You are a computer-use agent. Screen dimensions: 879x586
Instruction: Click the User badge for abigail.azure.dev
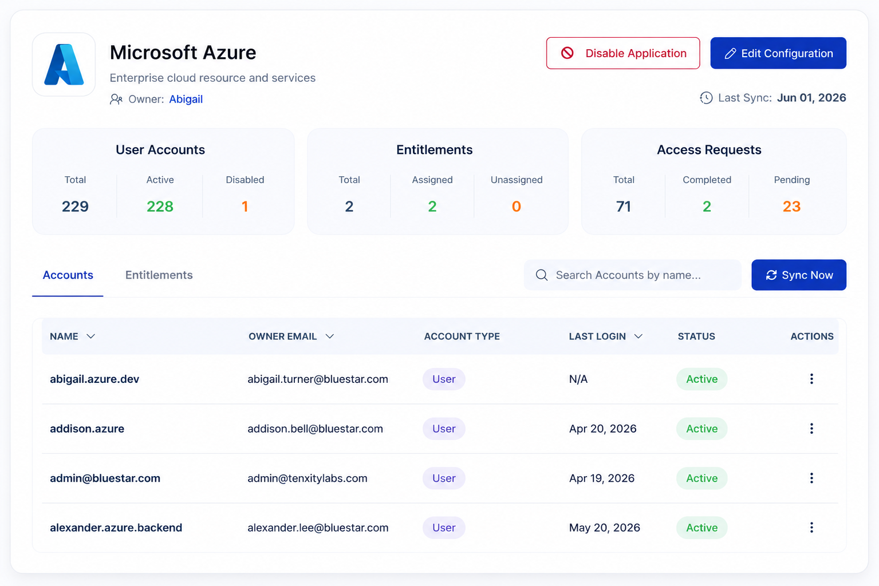[444, 379]
